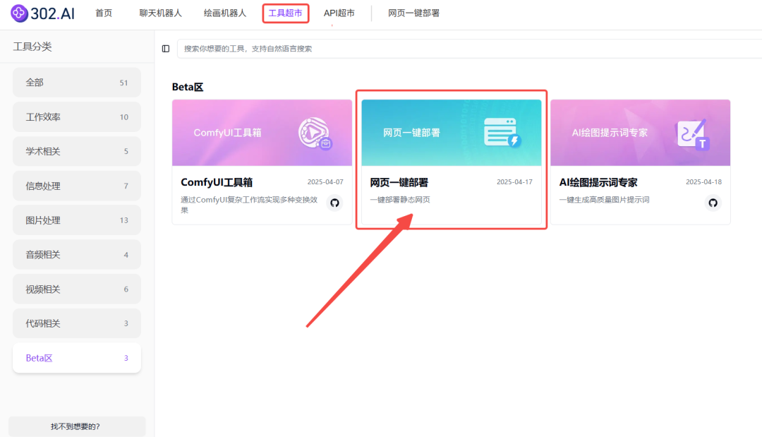Open ComfyUI工具箱 GitHub icon
762x437 pixels.
[334, 203]
